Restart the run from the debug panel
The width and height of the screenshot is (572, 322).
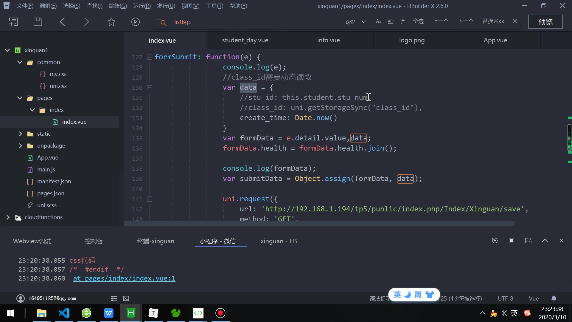(495, 241)
